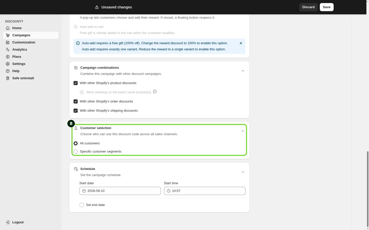Click the Customer selection heading text
Viewport: 369px width, 230px height.
point(96,128)
